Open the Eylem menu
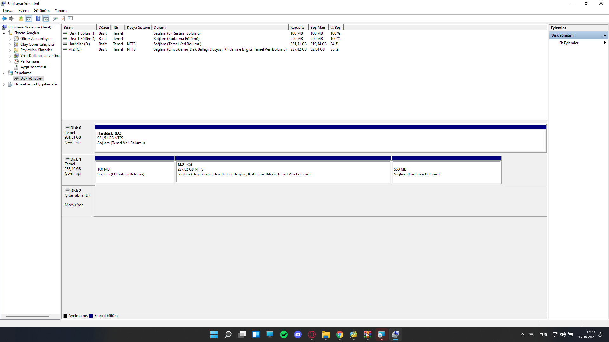 [x=23, y=11]
